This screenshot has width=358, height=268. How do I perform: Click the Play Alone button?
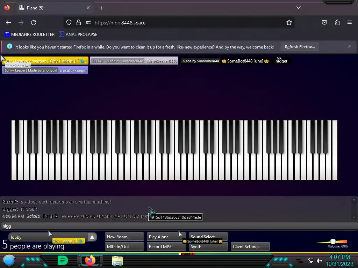[166, 237]
